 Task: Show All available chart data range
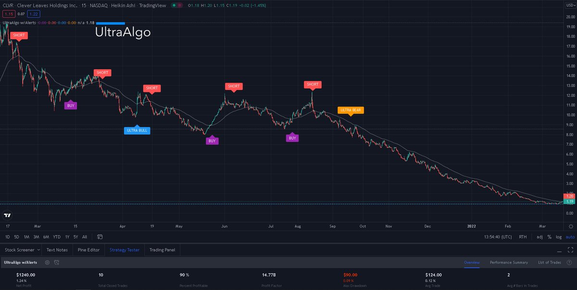coord(85,237)
